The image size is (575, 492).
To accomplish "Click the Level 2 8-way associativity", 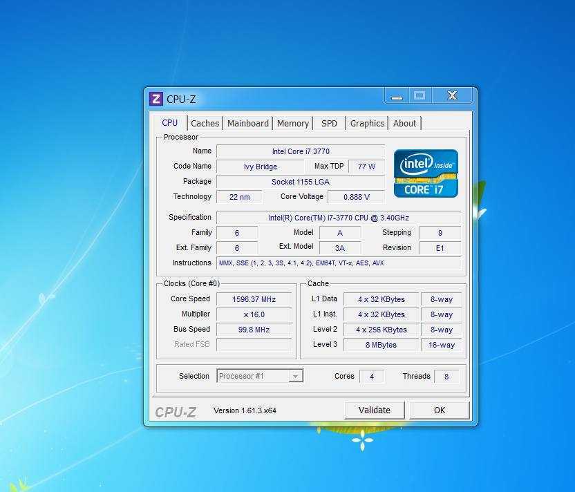I will point(441,330).
